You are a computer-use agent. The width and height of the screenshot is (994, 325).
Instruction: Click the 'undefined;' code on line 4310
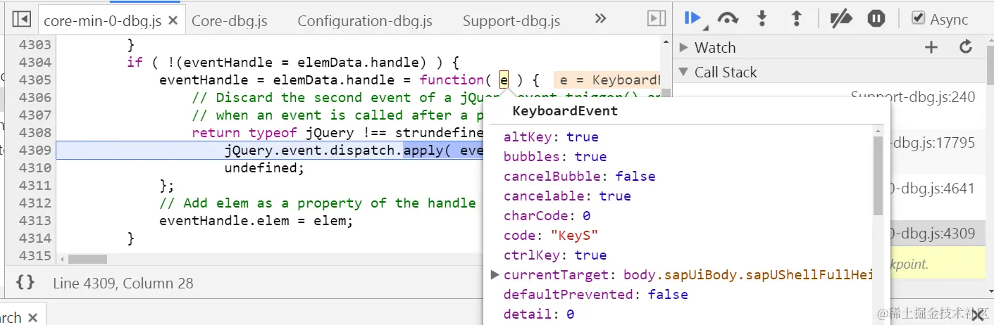[264, 167]
